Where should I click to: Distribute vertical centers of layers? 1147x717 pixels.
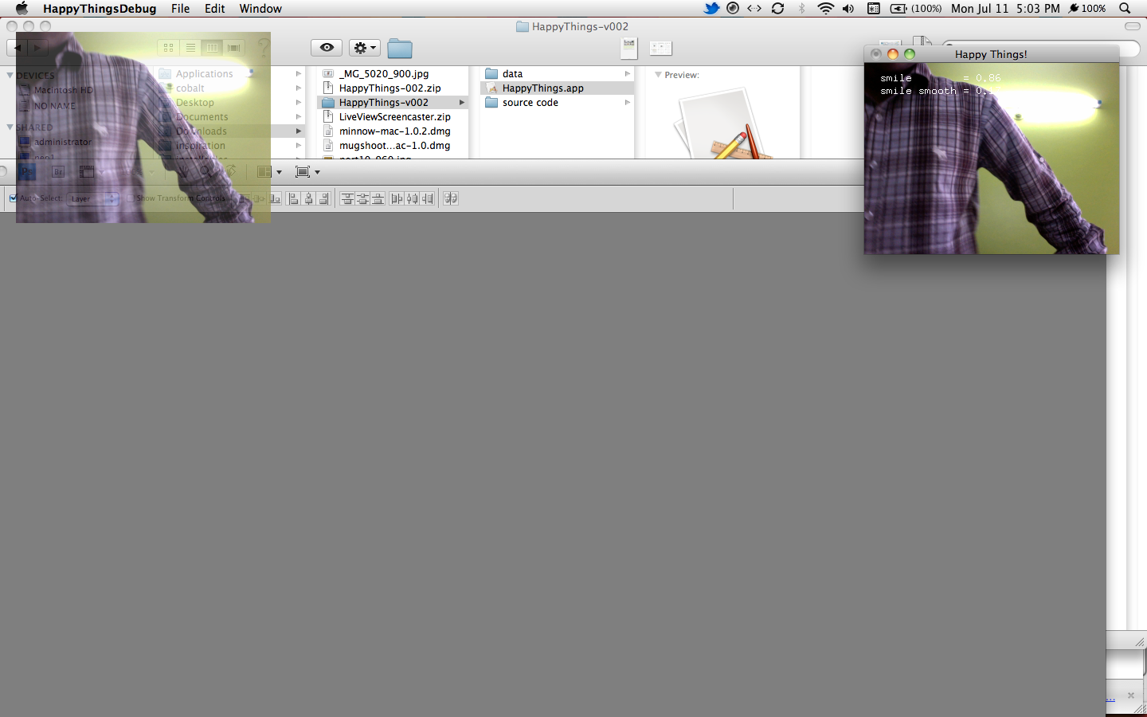pyautogui.click(x=362, y=198)
